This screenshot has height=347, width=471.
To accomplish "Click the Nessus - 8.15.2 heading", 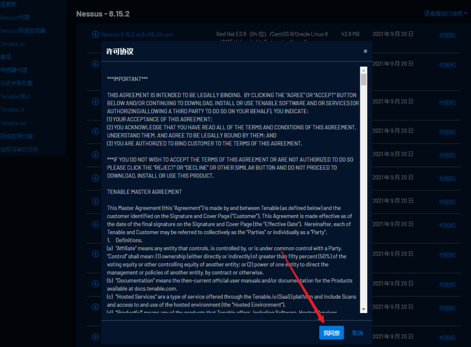I will (x=103, y=14).
